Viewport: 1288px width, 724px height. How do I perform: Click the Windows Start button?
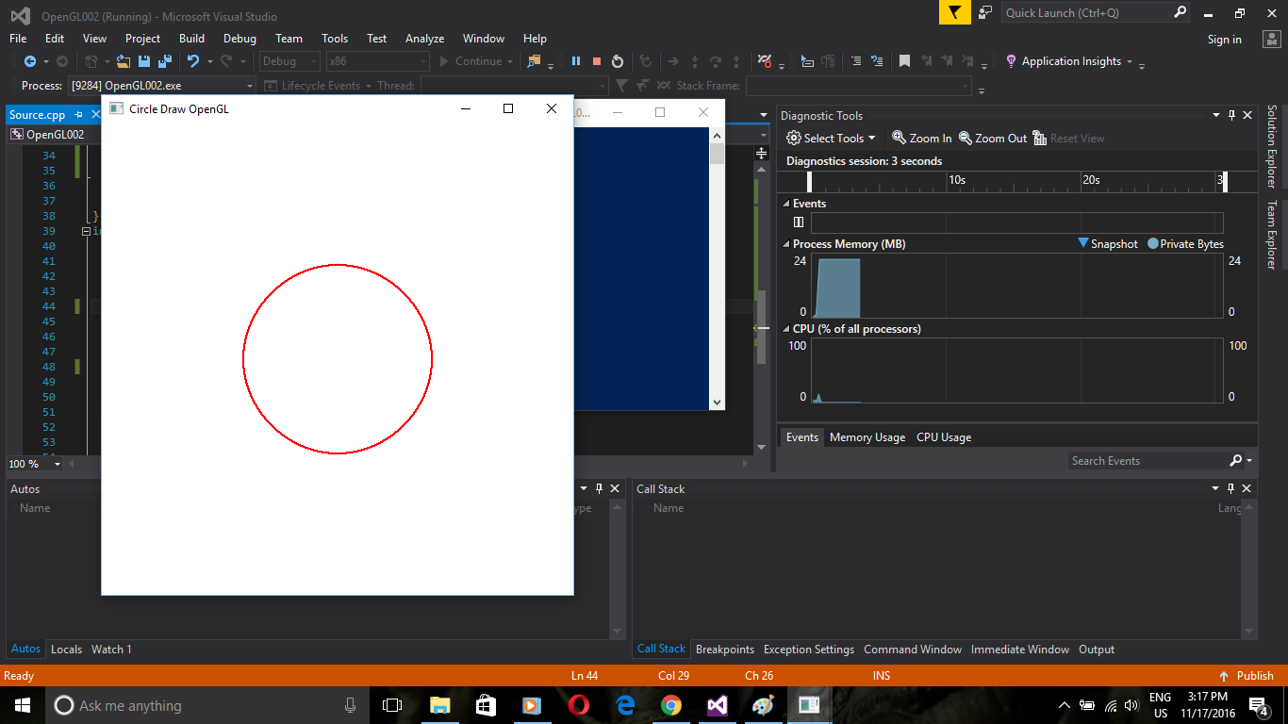tap(23, 705)
